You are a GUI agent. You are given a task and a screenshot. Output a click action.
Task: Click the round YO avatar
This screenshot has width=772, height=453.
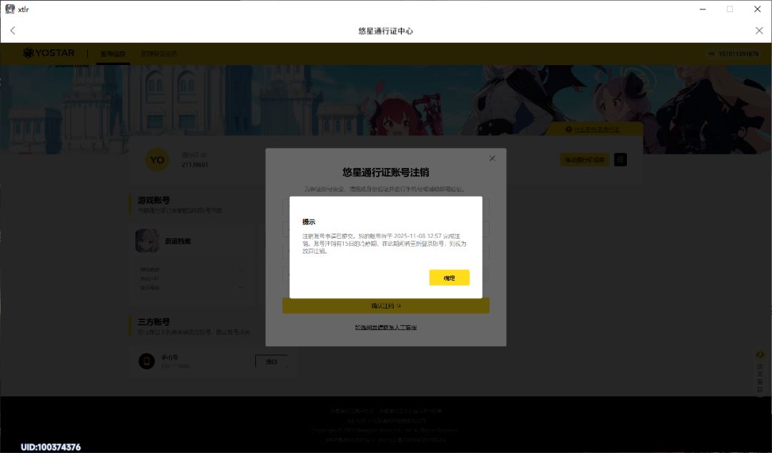pos(157,159)
